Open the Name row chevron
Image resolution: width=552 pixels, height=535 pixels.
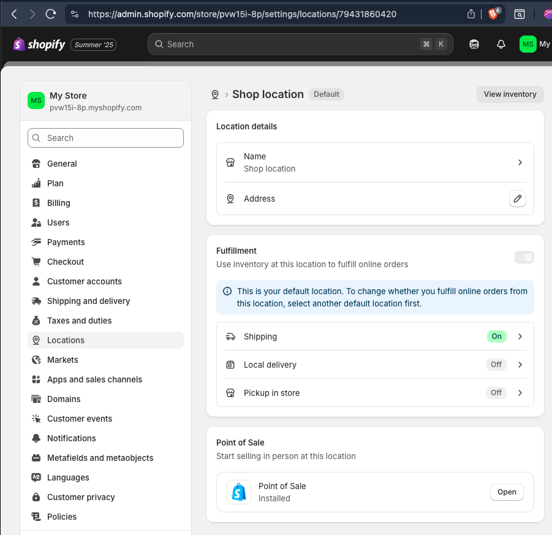[x=520, y=162]
